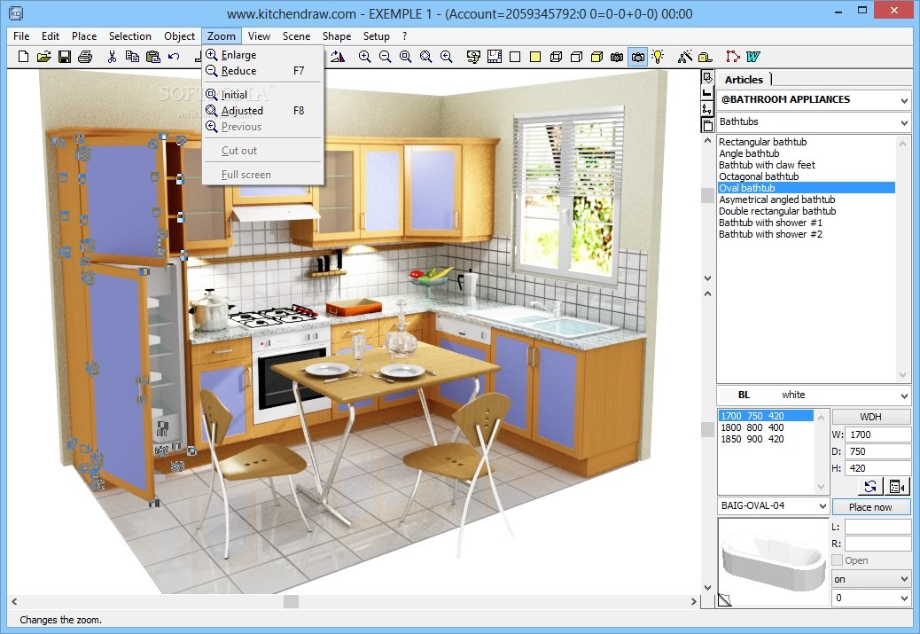The height and width of the screenshot is (634, 920).
Task: Click the blue W icon in toolbar
Action: pos(753,57)
